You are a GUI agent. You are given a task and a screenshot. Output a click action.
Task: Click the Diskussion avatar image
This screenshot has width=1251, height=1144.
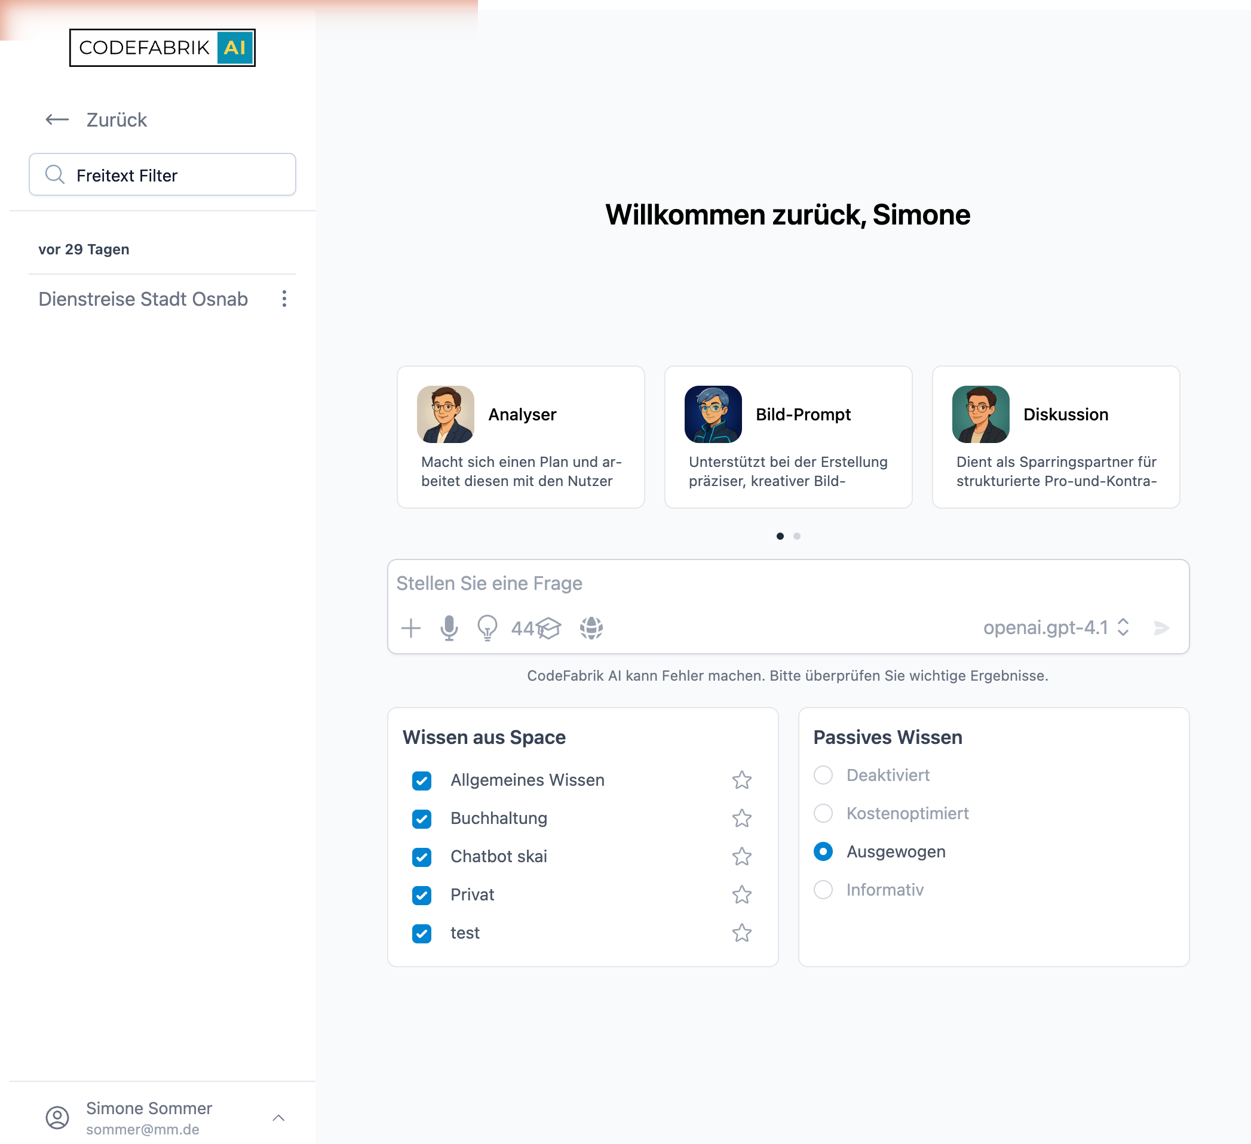980,414
